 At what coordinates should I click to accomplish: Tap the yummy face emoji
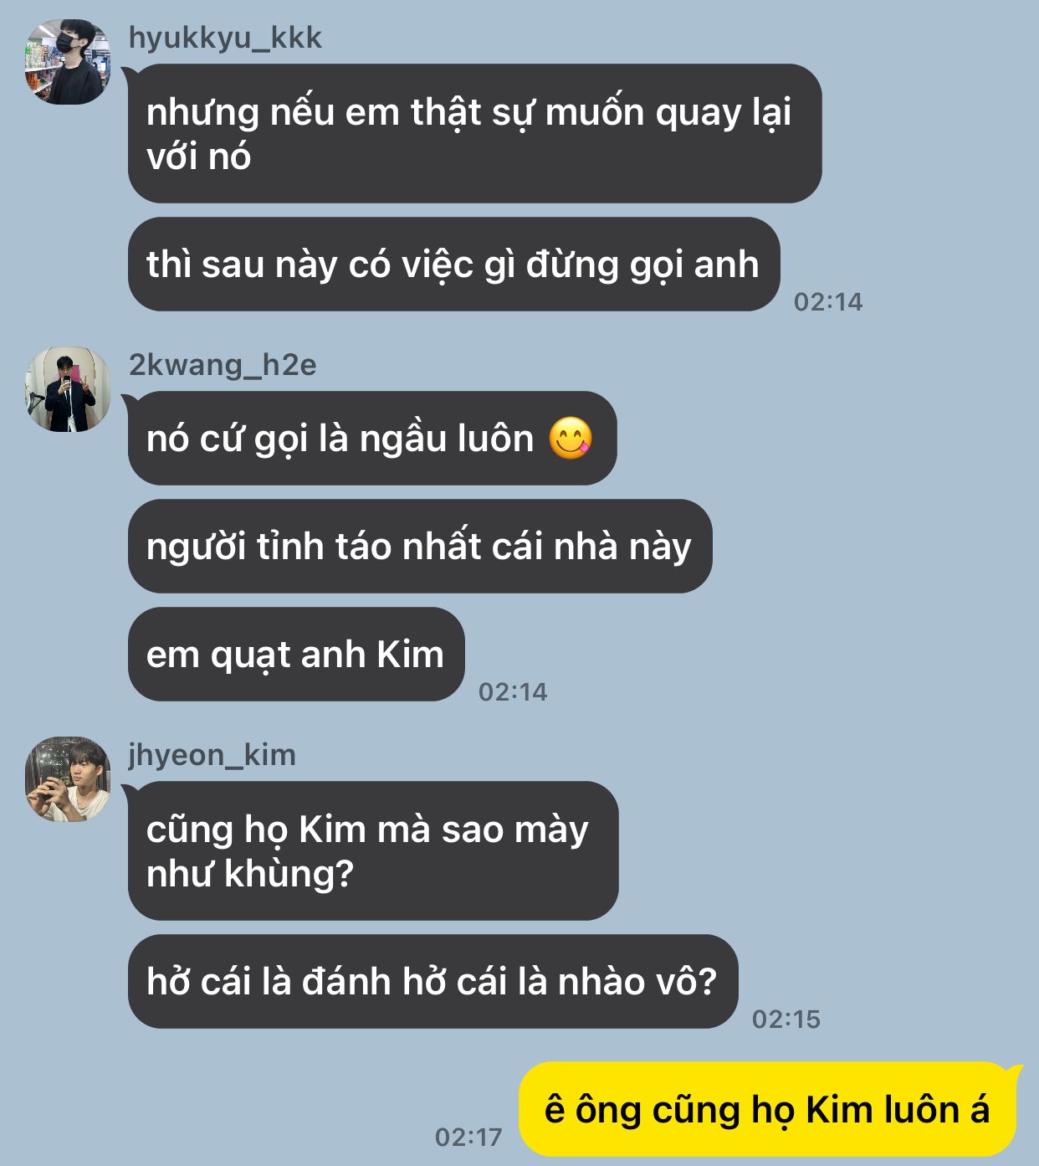(571, 438)
